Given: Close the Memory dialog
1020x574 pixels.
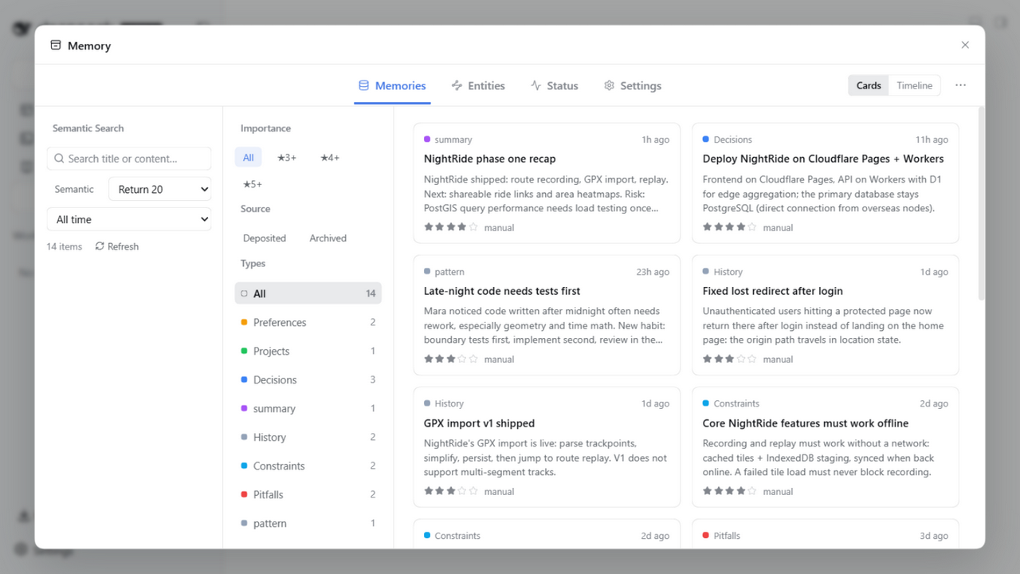Looking at the screenshot, I should click(x=965, y=45).
